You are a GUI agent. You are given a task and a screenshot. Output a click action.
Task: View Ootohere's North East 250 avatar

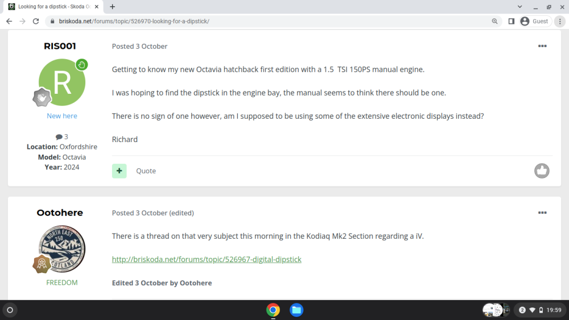click(62, 249)
